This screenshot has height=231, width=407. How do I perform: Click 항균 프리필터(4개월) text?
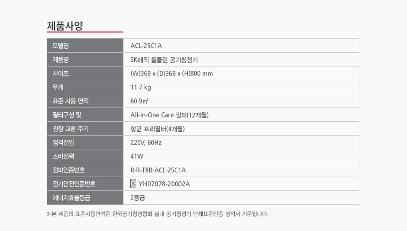pyautogui.click(x=158, y=129)
